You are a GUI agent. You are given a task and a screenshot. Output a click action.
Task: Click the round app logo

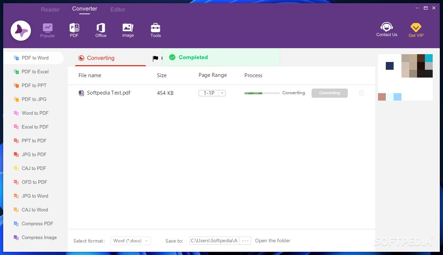pyautogui.click(x=21, y=31)
